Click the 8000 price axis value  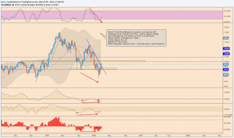[x=226, y=86]
